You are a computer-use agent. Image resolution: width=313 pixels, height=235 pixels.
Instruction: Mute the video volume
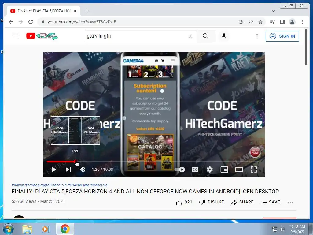click(83, 170)
